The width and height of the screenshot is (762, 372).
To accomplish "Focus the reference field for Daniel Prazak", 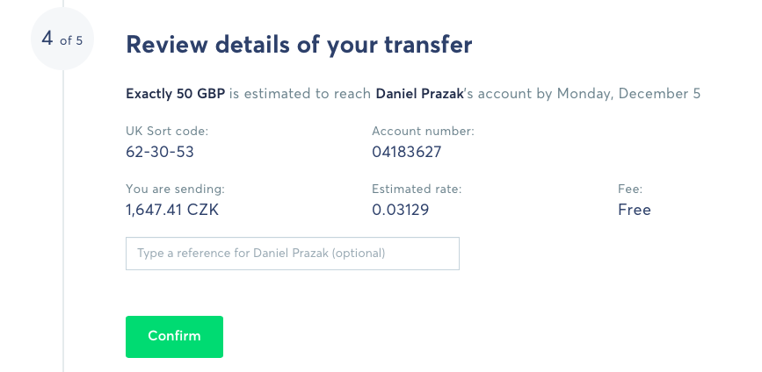I will (292, 254).
